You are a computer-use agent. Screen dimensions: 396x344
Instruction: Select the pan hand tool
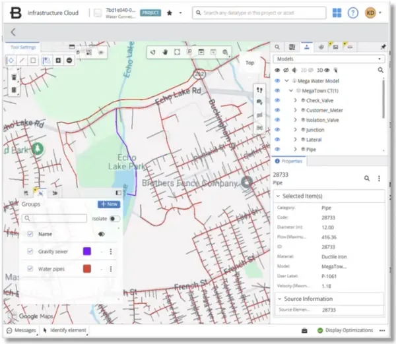pyautogui.click(x=165, y=52)
